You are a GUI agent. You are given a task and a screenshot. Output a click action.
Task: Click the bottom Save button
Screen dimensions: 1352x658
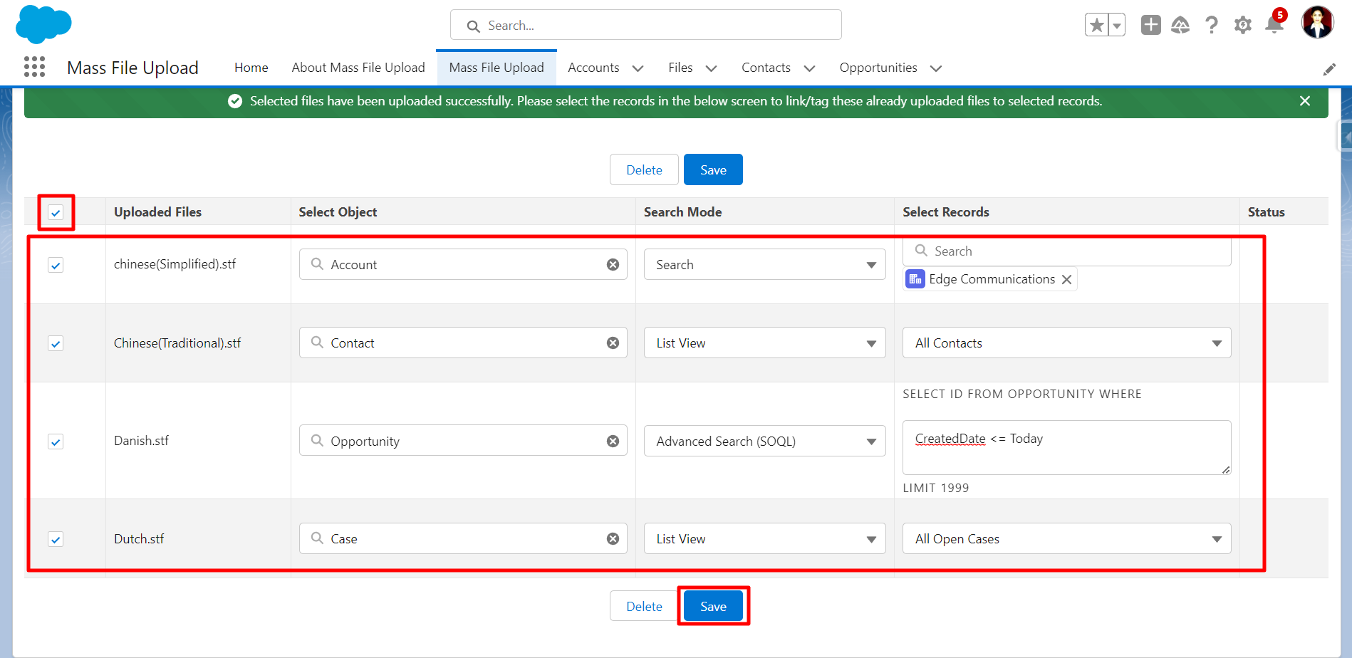pos(713,606)
